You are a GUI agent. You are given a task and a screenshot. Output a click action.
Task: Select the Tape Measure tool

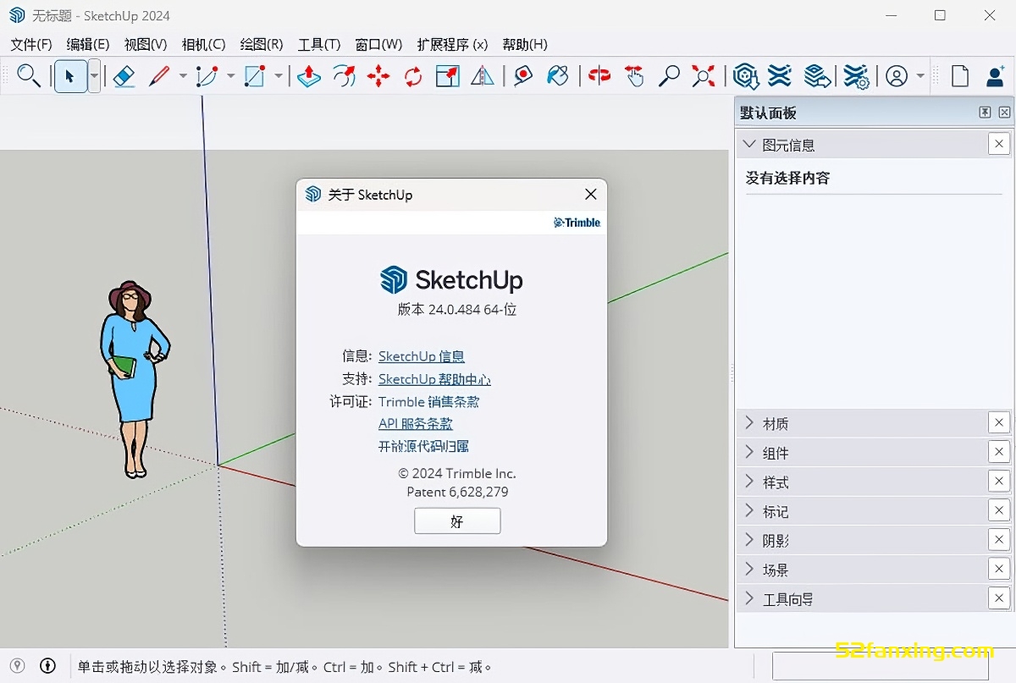[523, 76]
